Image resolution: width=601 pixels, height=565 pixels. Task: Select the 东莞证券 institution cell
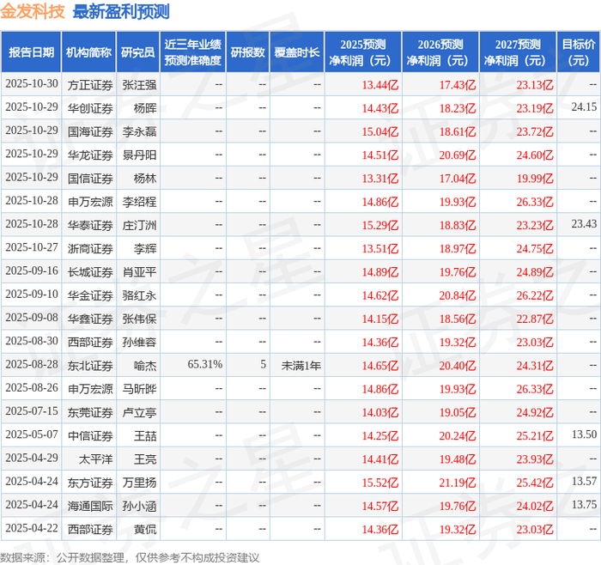coord(90,412)
